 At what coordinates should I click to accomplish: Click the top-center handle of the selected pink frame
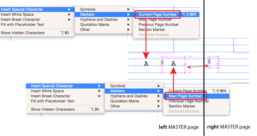[x=190, y=57]
